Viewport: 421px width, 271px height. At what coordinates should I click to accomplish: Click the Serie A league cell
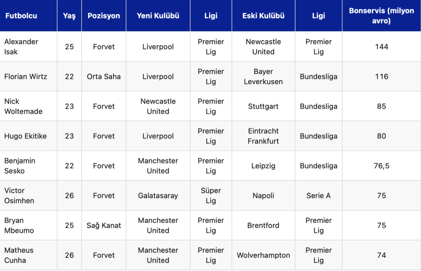point(319,196)
